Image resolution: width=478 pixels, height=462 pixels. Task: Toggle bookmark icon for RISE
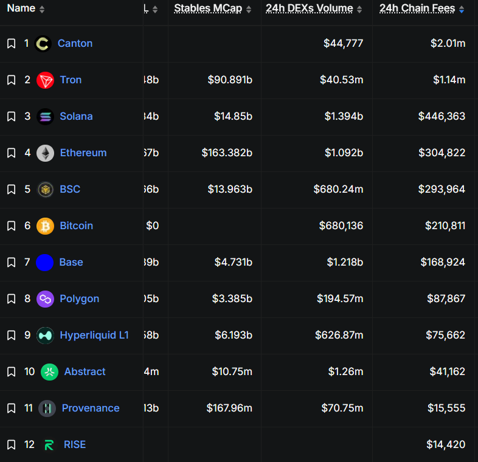(x=12, y=444)
